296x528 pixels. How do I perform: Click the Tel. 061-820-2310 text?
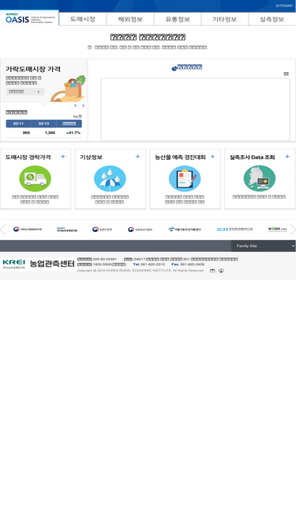click(149, 264)
